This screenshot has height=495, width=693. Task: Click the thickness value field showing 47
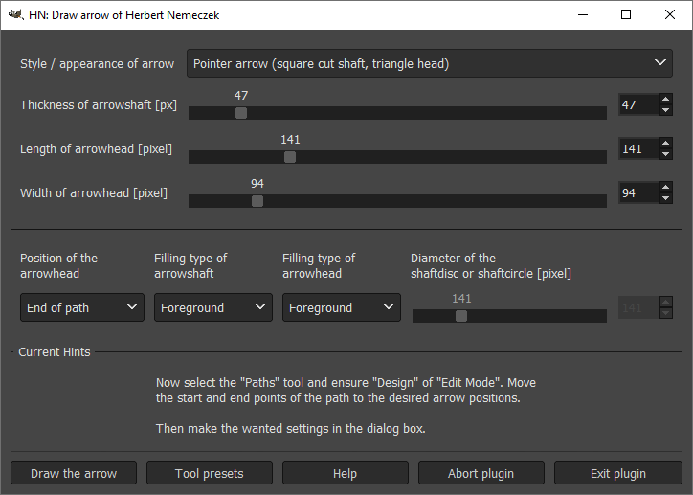pos(638,104)
